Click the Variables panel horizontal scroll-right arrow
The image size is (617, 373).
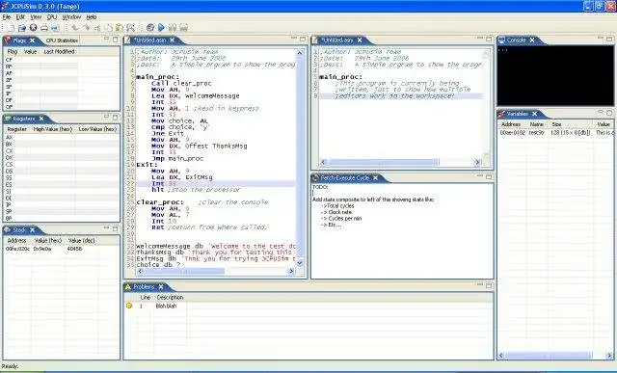(609, 356)
